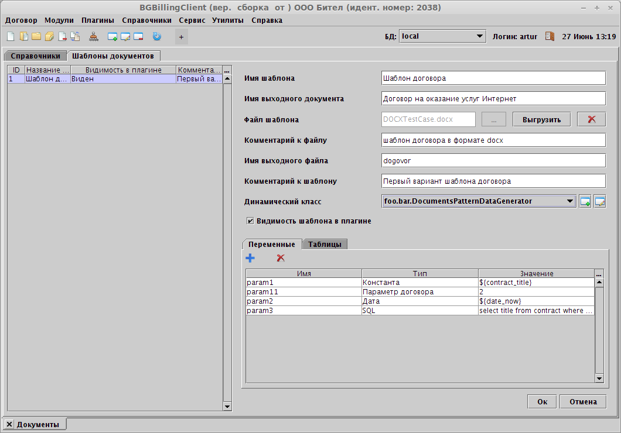Confirm changes with the Ок button
621x433 pixels.
coord(542,401)
